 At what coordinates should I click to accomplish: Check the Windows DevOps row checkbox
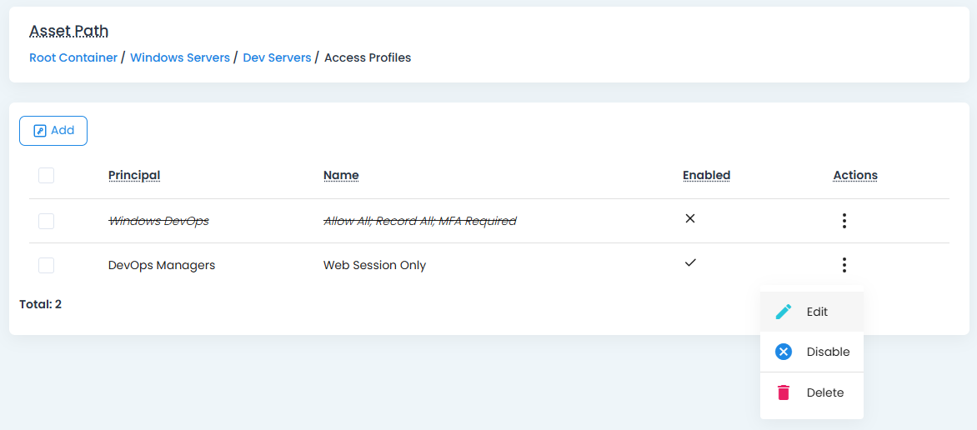[x=47, y=221]
